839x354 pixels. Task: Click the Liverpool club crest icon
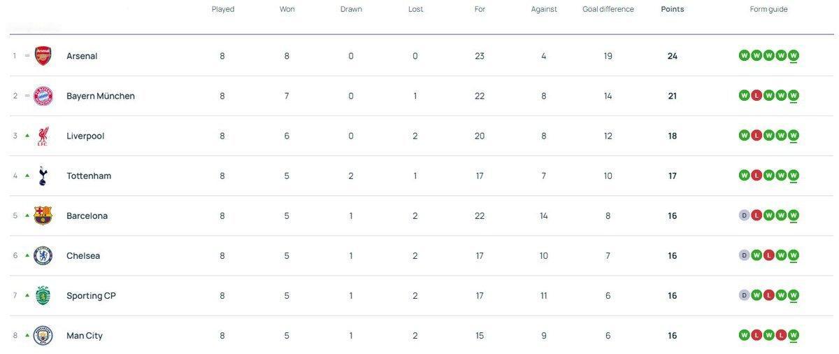pos(43,136)
